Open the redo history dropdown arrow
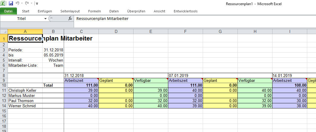This screenshot has height=132, width=316. pyautogui.click(x=31, y=4)
